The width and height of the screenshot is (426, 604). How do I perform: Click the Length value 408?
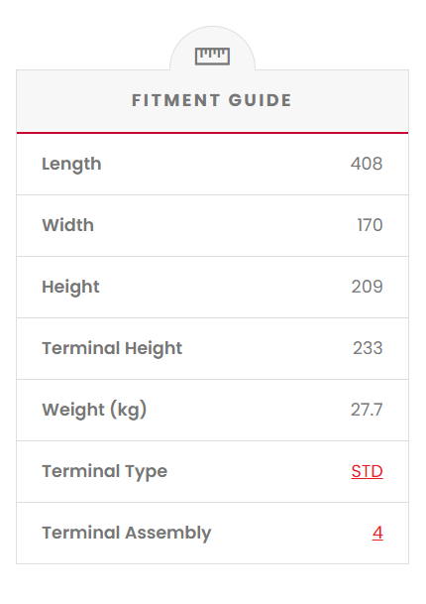367,164
